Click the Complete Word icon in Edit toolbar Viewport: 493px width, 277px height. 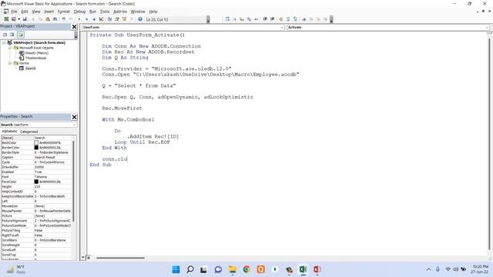pyautogui.click(x=257, y=19)
